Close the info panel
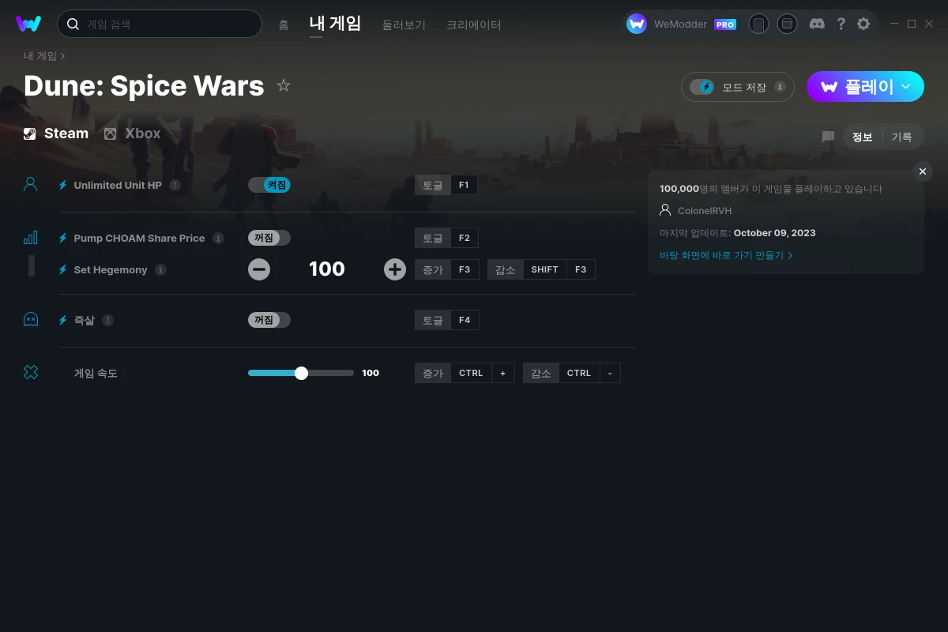Viewport: 948px width, 632px height. point(922,171)
